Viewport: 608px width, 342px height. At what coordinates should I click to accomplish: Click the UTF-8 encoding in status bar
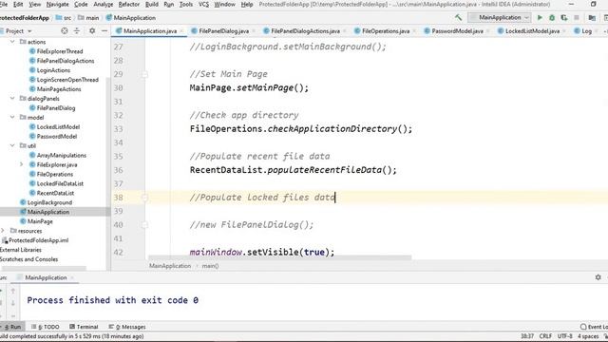[564, 336]
